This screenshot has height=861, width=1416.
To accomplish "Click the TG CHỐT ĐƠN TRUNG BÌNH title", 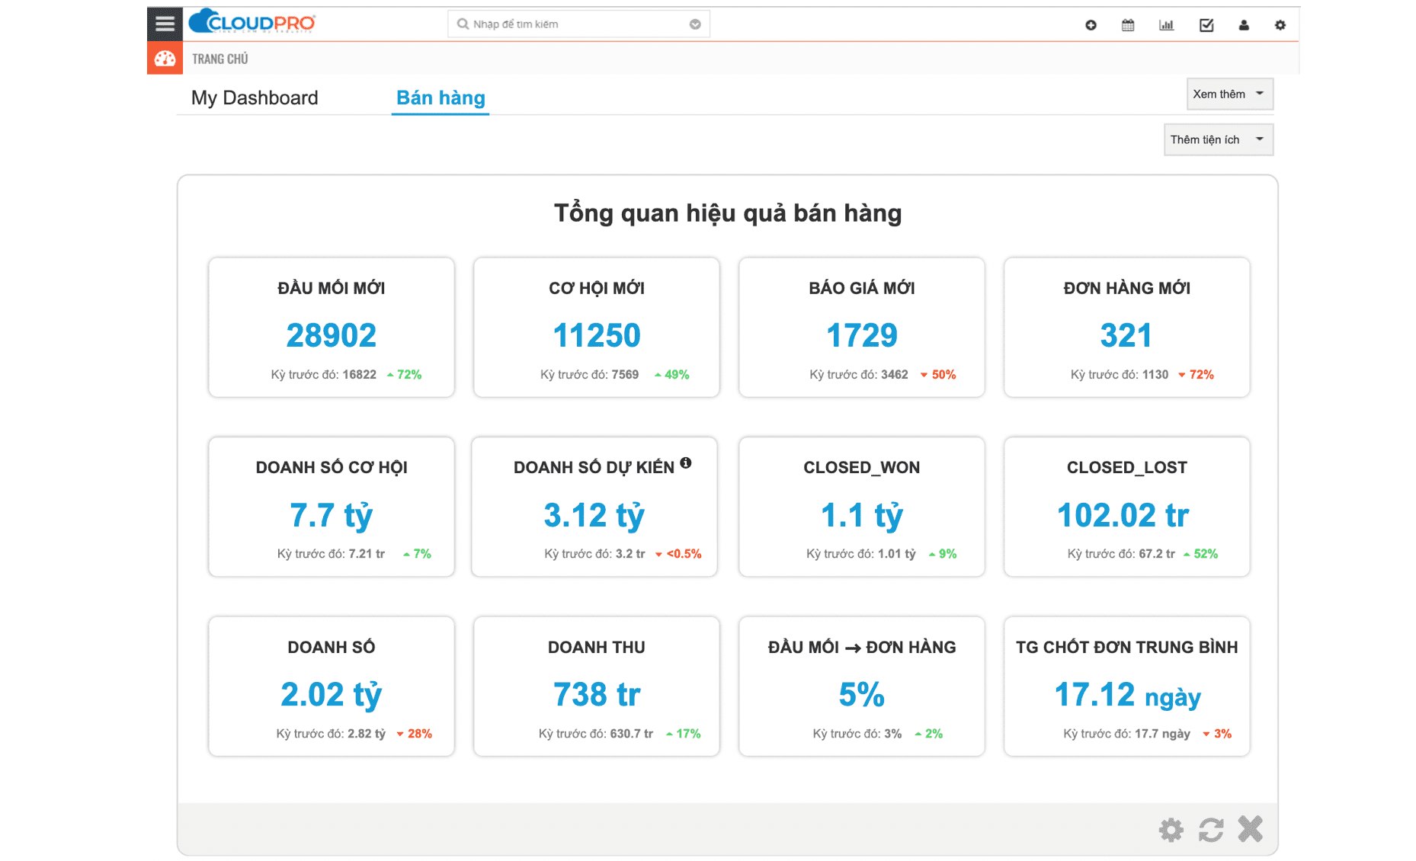I will click(1127, 647).
